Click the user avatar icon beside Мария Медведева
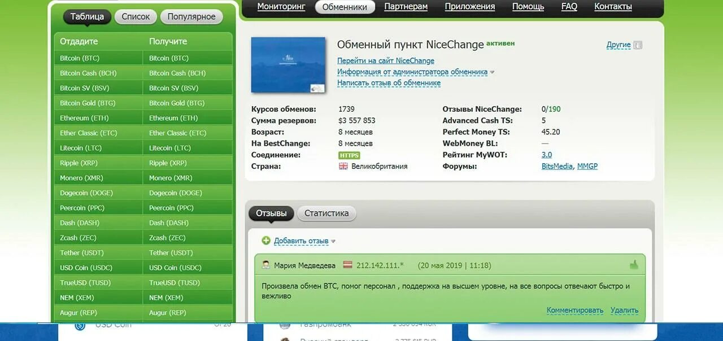Viewport: 723px width, 341px height. 265,265
